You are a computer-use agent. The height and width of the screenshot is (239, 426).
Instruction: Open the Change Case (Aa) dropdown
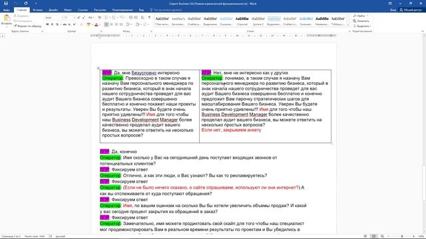tap(91, 18)
